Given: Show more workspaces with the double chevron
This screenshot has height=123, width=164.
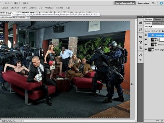Looking at the screenshot, I should pyautogui.click(x=153, y=3).
